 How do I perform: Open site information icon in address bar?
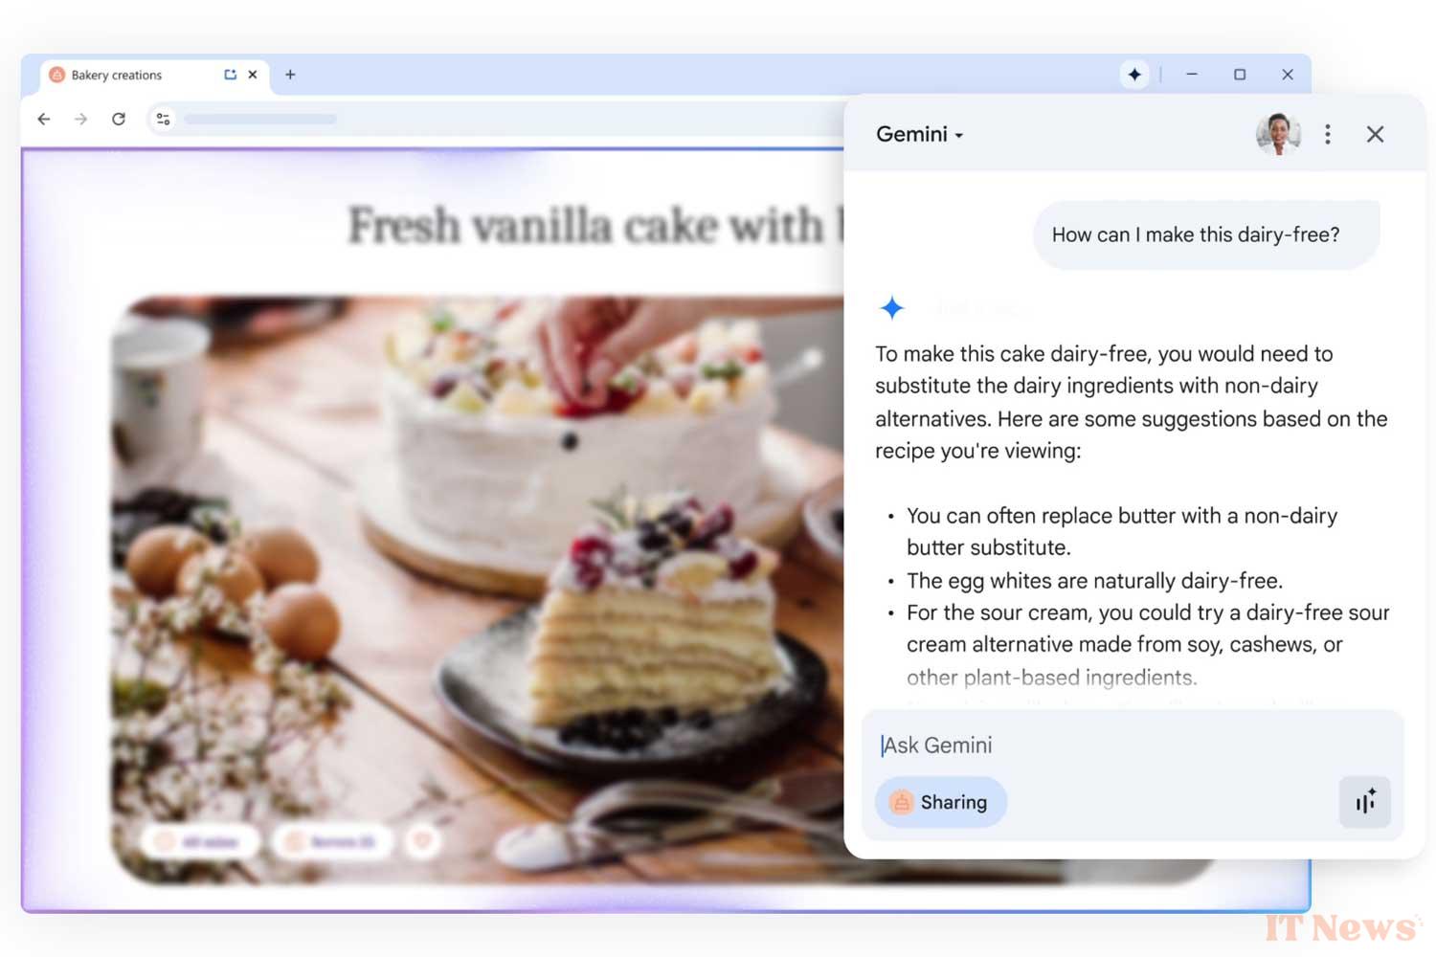(164, 119)
